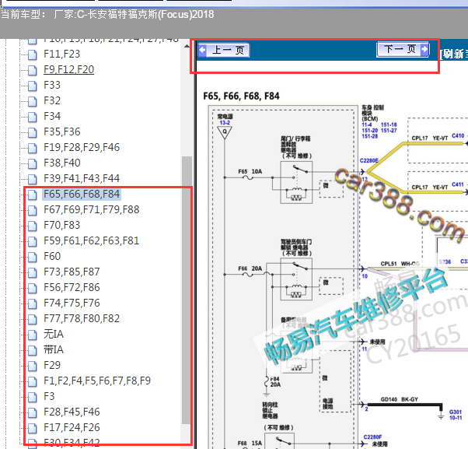Follow the 13-2 power reference link
The image size is (468, 449).
pyautogui.click(x=225, y=123)
